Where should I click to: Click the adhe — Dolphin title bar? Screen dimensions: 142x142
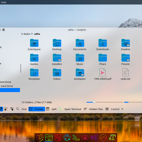pos(77,30)
